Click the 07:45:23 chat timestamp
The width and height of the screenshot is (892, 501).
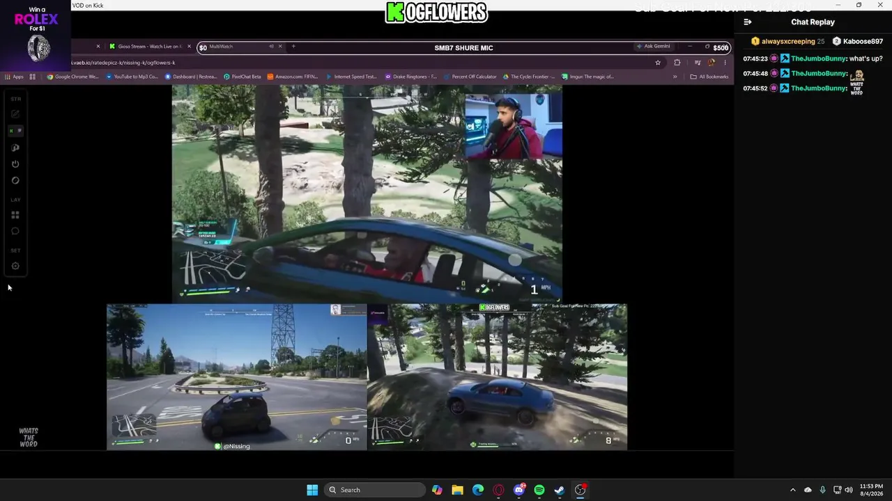click(755, 58)
